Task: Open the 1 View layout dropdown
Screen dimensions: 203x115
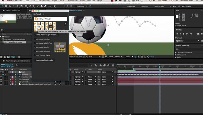Action: pyautogui.click(x=129, y=57)
